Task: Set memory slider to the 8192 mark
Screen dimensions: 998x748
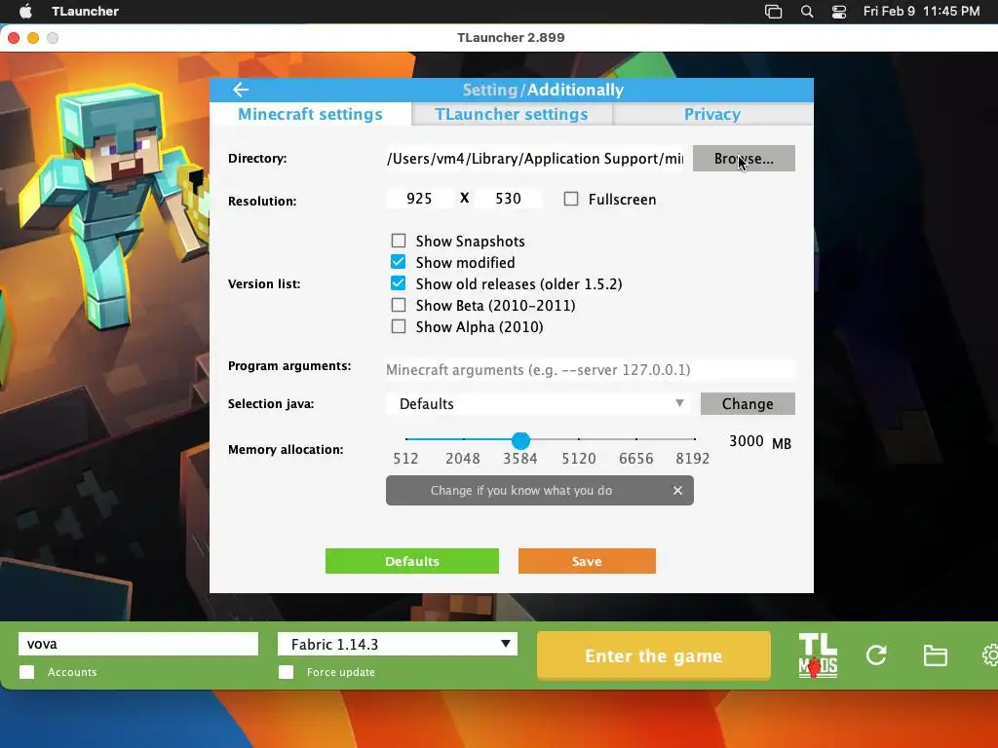Action: (x=694, y=439)
